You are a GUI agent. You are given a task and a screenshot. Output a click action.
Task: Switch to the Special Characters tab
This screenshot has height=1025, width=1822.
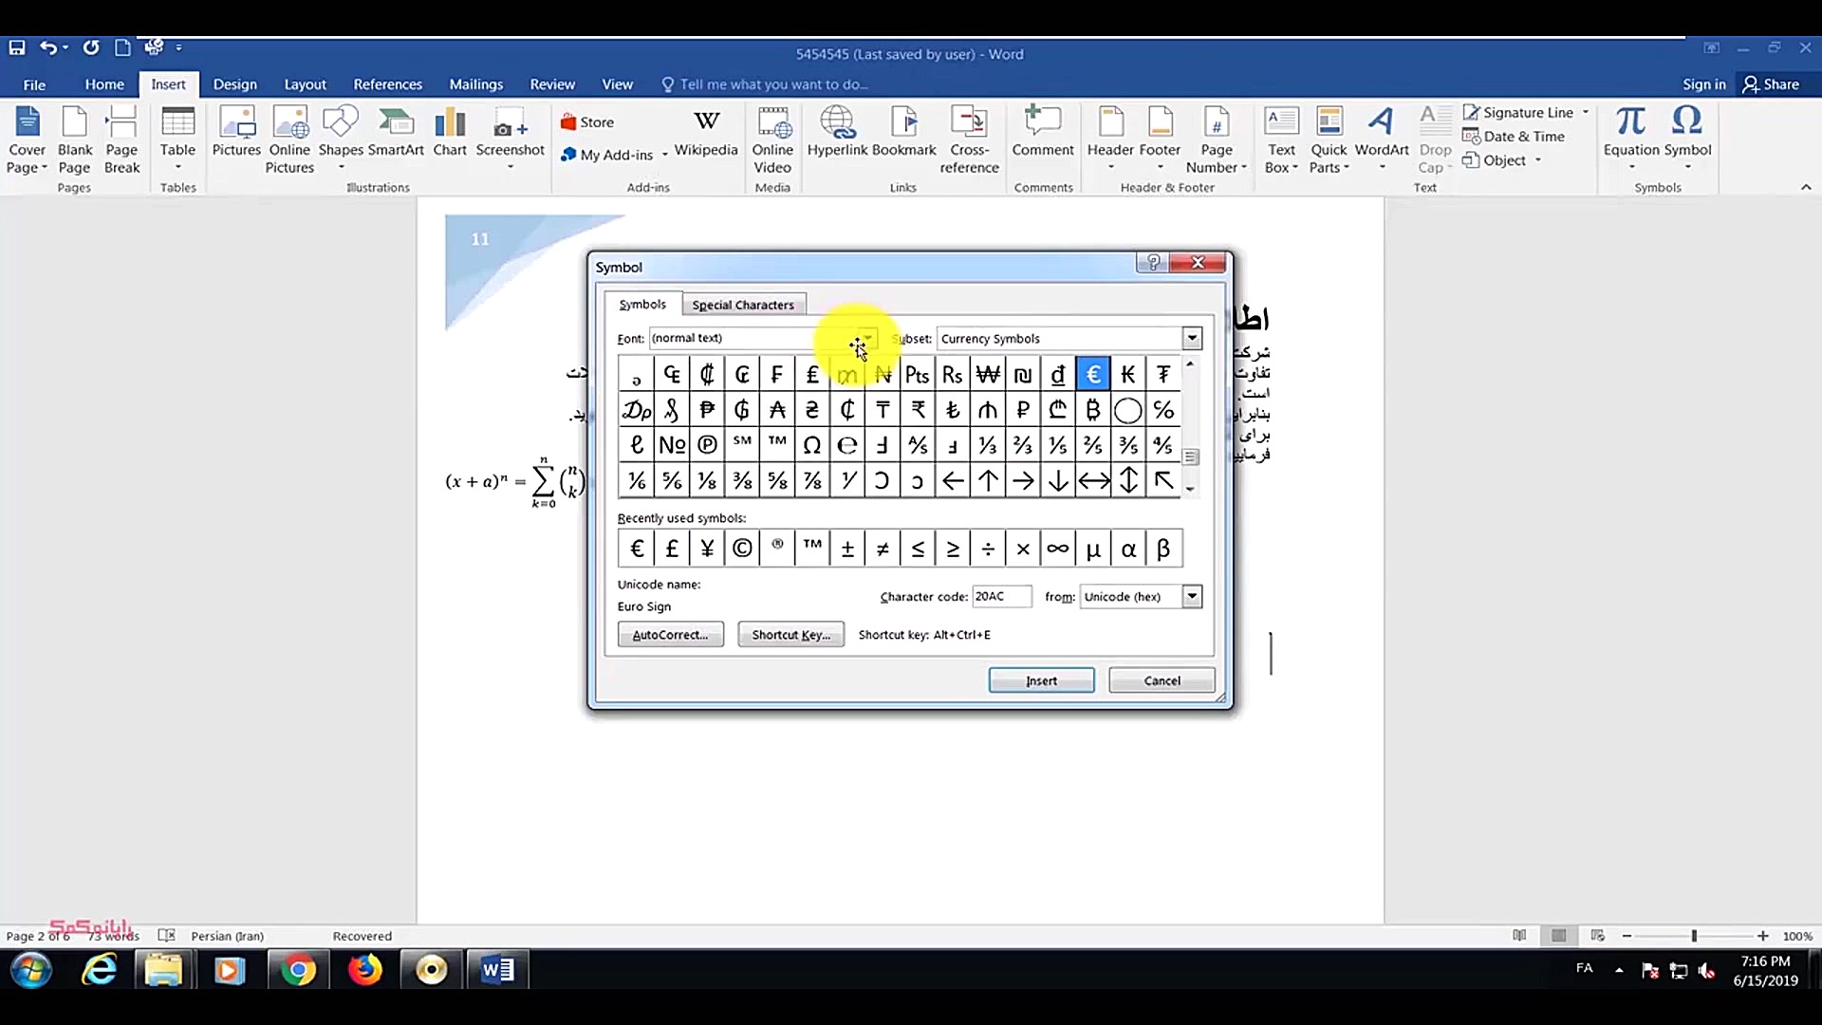point(742,305)
